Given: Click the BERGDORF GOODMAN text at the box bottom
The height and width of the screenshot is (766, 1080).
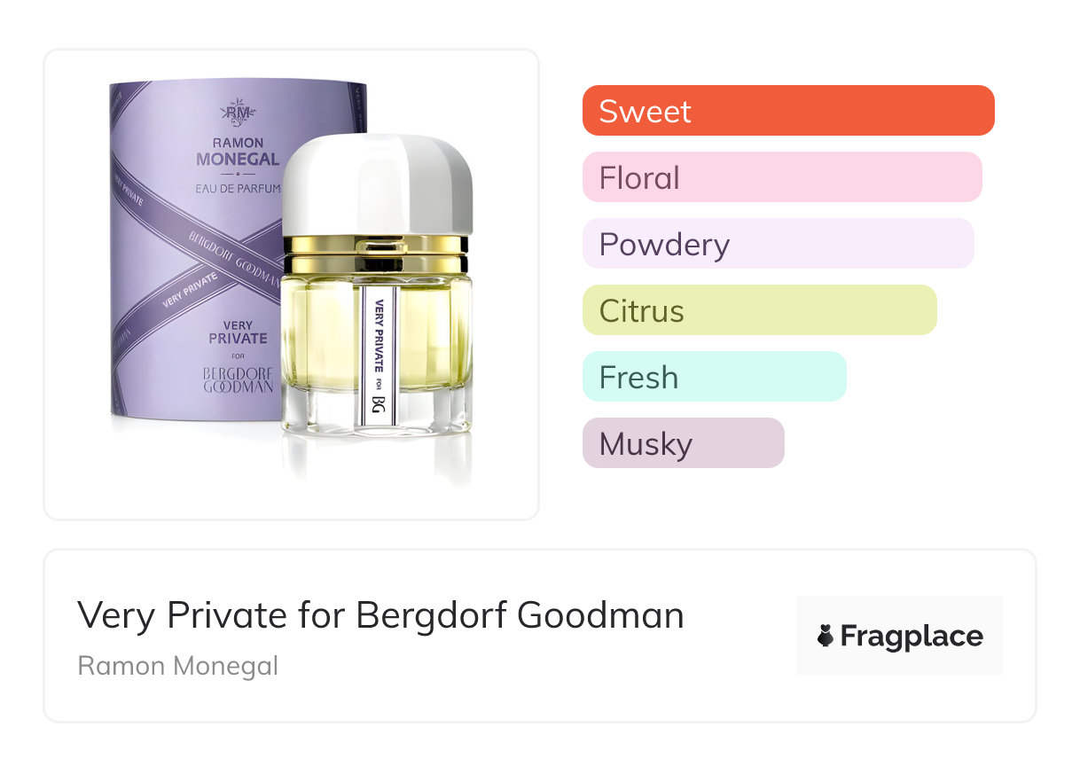Looking at the screenshot, I should point(238,379).
